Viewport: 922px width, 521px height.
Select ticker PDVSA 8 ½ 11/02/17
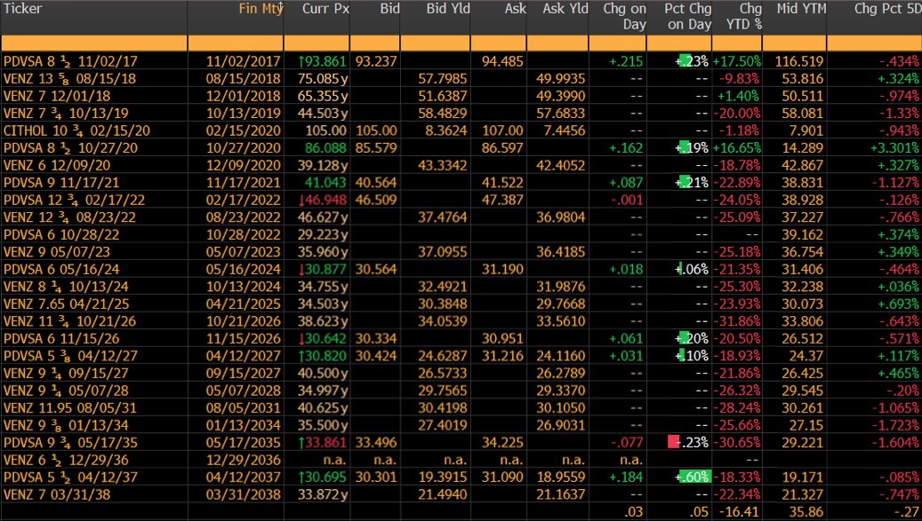[70, 61]
